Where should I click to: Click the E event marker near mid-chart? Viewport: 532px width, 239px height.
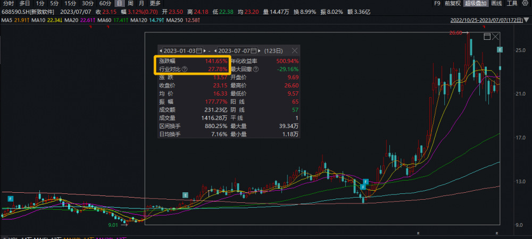tap(185, 195)
